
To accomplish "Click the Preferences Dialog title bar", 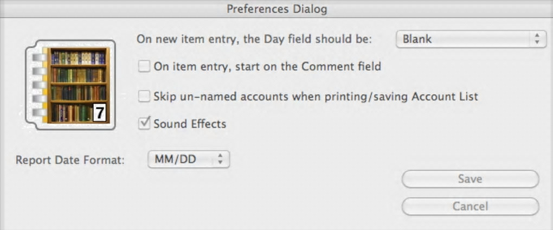I will click(x=276, y=9).
